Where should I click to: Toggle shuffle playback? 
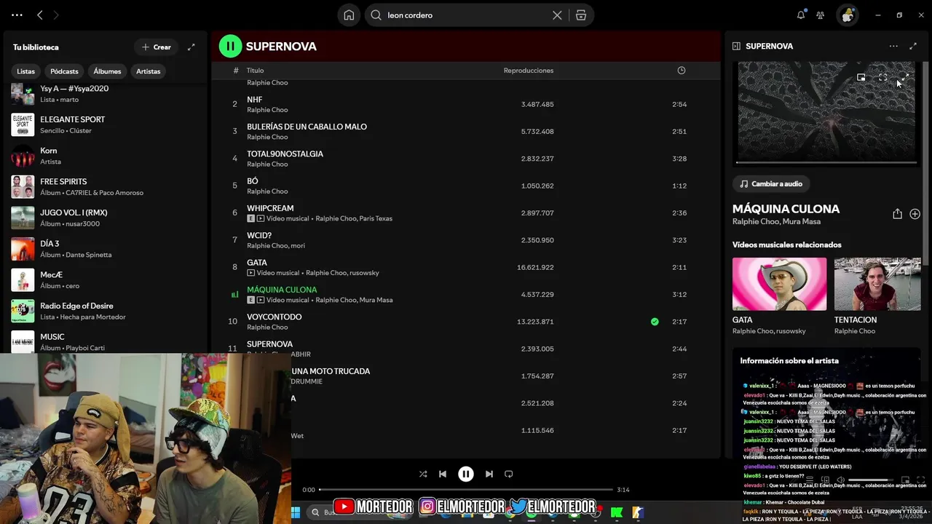click(x=423, y=474)
